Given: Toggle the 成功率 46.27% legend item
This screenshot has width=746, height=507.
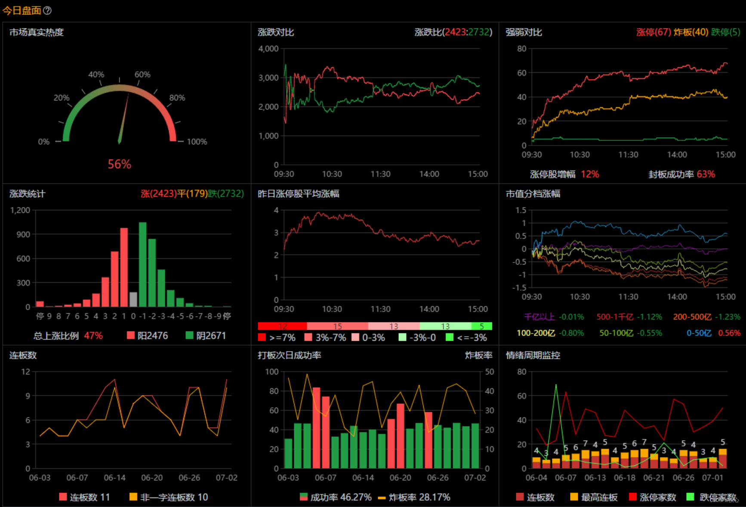Looking at the screenshot, I should pos(336,497).
